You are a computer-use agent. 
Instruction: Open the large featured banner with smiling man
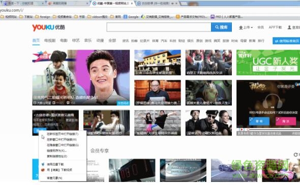(x=81, y=78)
